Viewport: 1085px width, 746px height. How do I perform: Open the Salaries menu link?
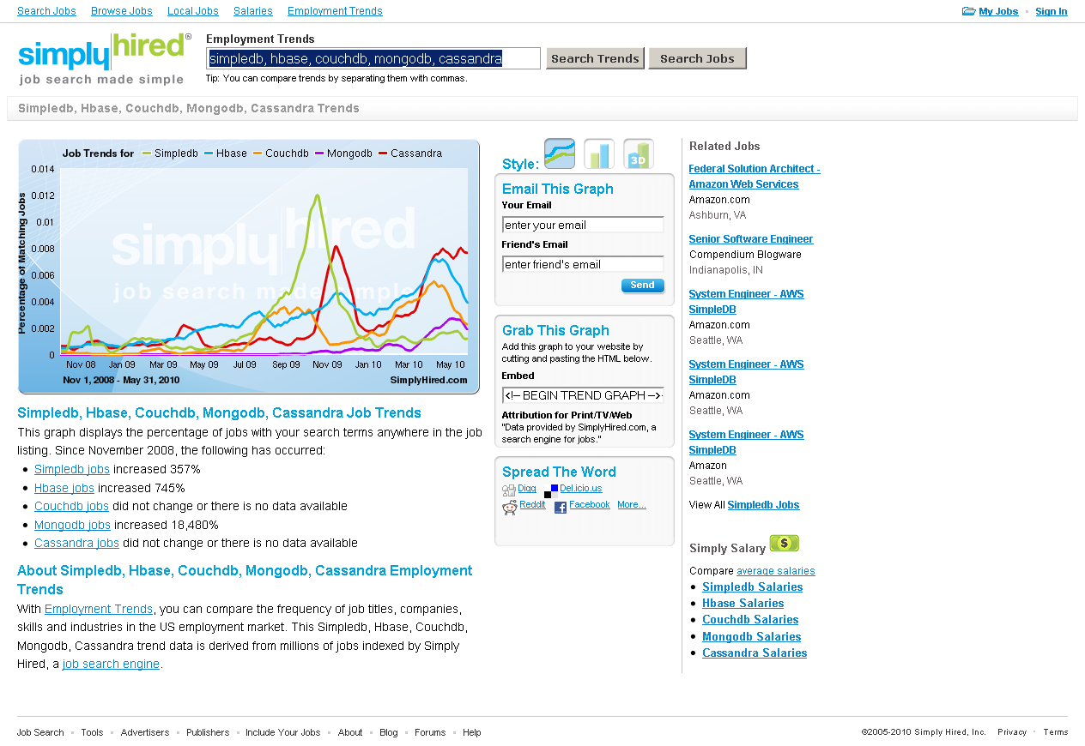[253, 11]
